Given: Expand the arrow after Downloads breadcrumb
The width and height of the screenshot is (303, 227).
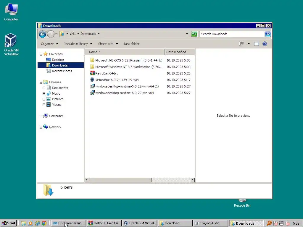Looking at the screenshot, I should (x=99, y=34).
